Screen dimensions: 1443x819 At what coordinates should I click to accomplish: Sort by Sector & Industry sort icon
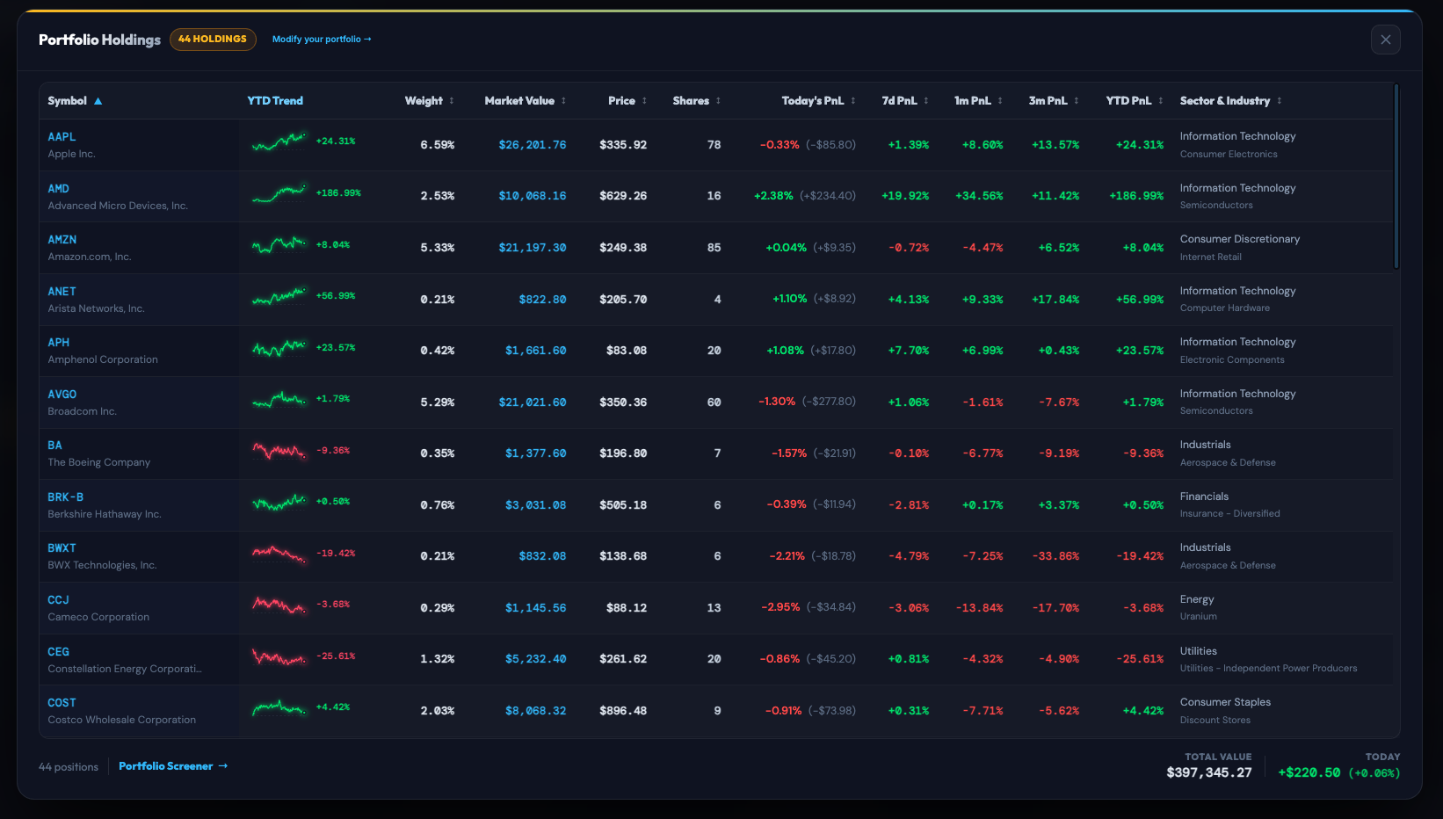tap(1280, 101)
